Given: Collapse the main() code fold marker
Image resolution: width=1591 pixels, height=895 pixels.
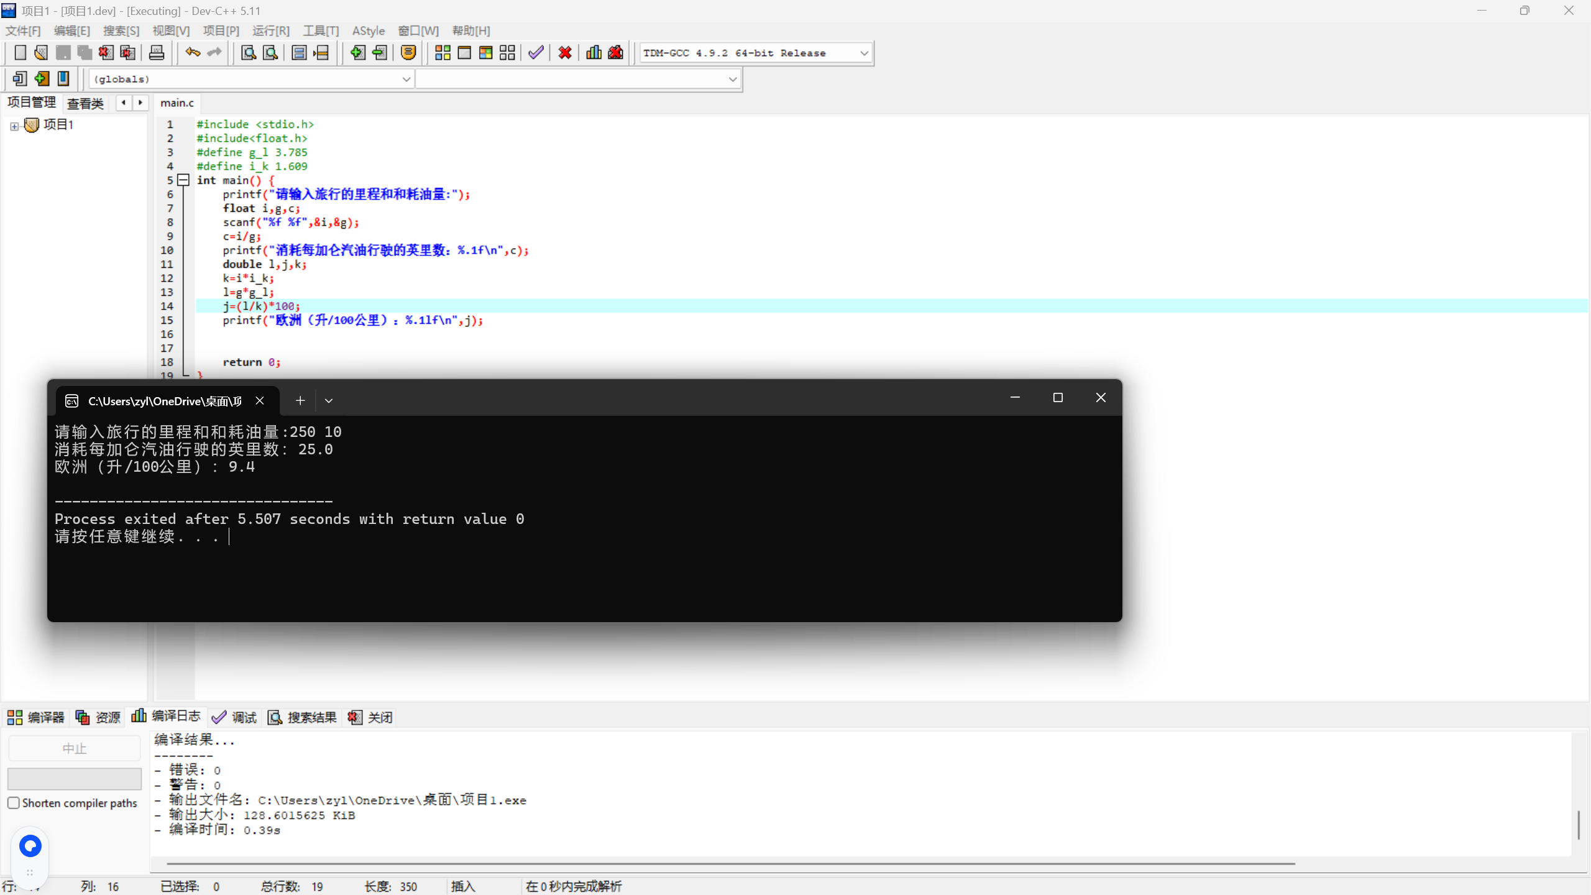Looking at the screenshot, I should click(183, 180).
